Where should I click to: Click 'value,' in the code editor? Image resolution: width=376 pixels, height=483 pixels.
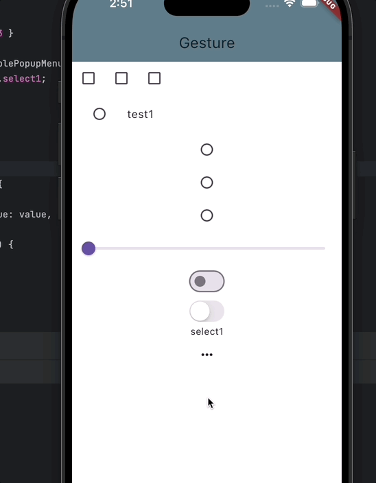click(35, 214)
